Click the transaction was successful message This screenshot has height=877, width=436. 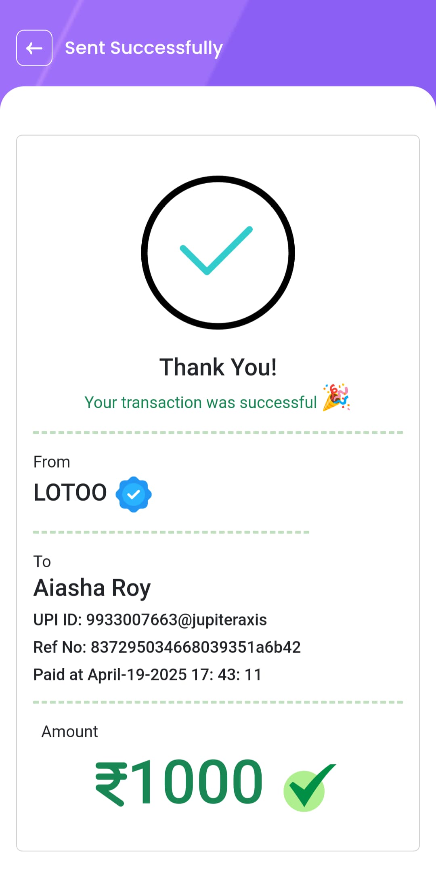coord(201,403)
